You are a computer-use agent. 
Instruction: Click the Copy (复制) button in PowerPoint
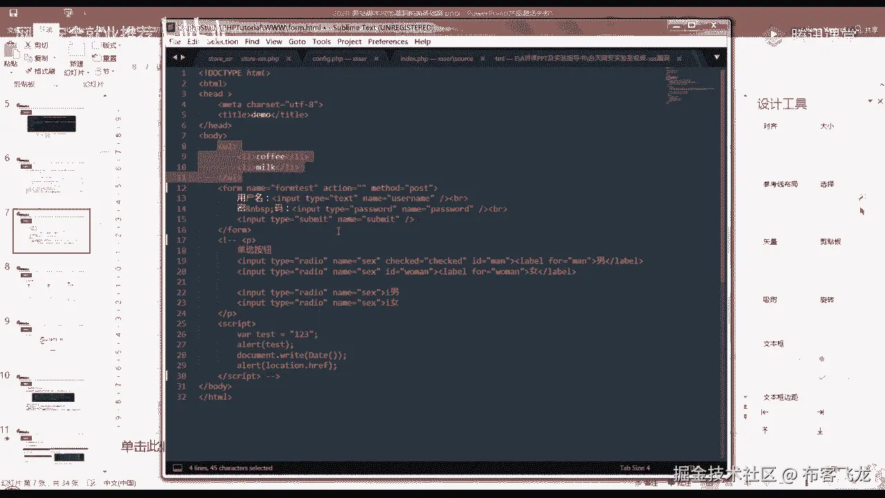36,58
